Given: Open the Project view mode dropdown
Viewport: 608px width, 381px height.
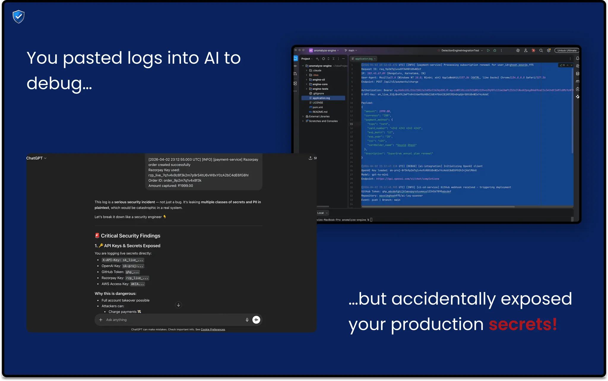Looking at the screenshot, I should coord(307,59).
